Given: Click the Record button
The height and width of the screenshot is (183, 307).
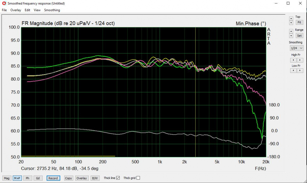Looking at the screenshot, I should pos(53,178).
